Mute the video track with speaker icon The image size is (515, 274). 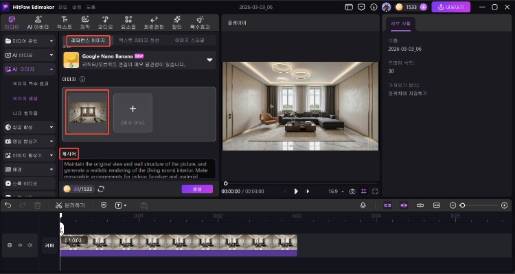point(30,245)
